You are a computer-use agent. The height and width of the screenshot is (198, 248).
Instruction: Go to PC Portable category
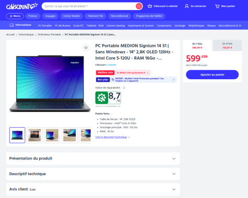(x=45, y=26)
